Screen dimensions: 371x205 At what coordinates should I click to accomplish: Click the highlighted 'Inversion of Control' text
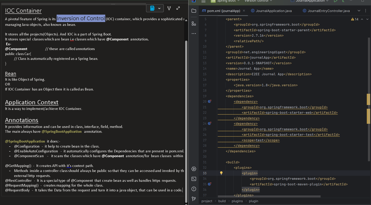click(81, 19)
